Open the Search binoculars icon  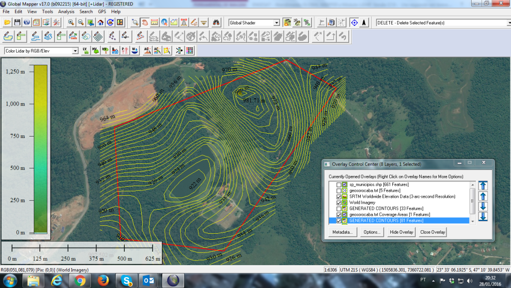(217, 22)
